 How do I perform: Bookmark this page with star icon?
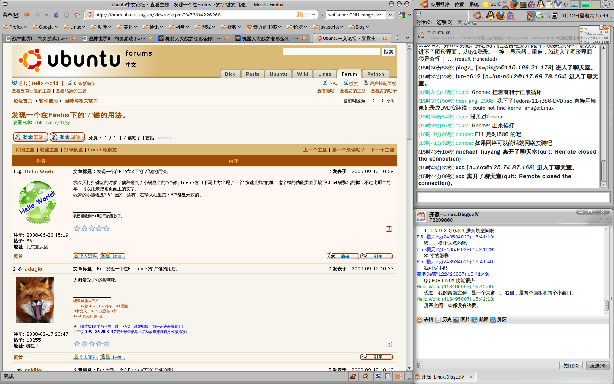[x=307, y=15]
